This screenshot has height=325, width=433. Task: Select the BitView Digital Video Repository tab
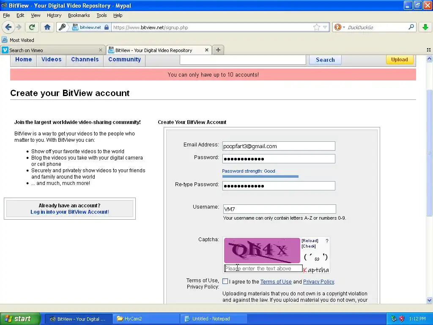click(159, 50)
